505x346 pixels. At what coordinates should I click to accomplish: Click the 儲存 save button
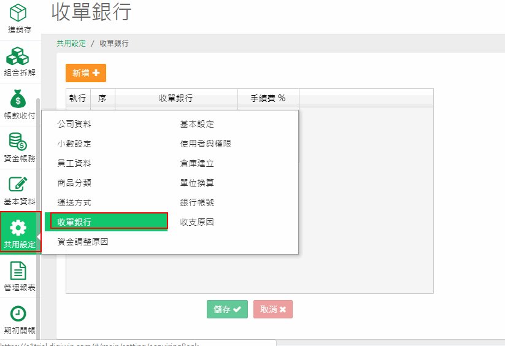[227, 309]
